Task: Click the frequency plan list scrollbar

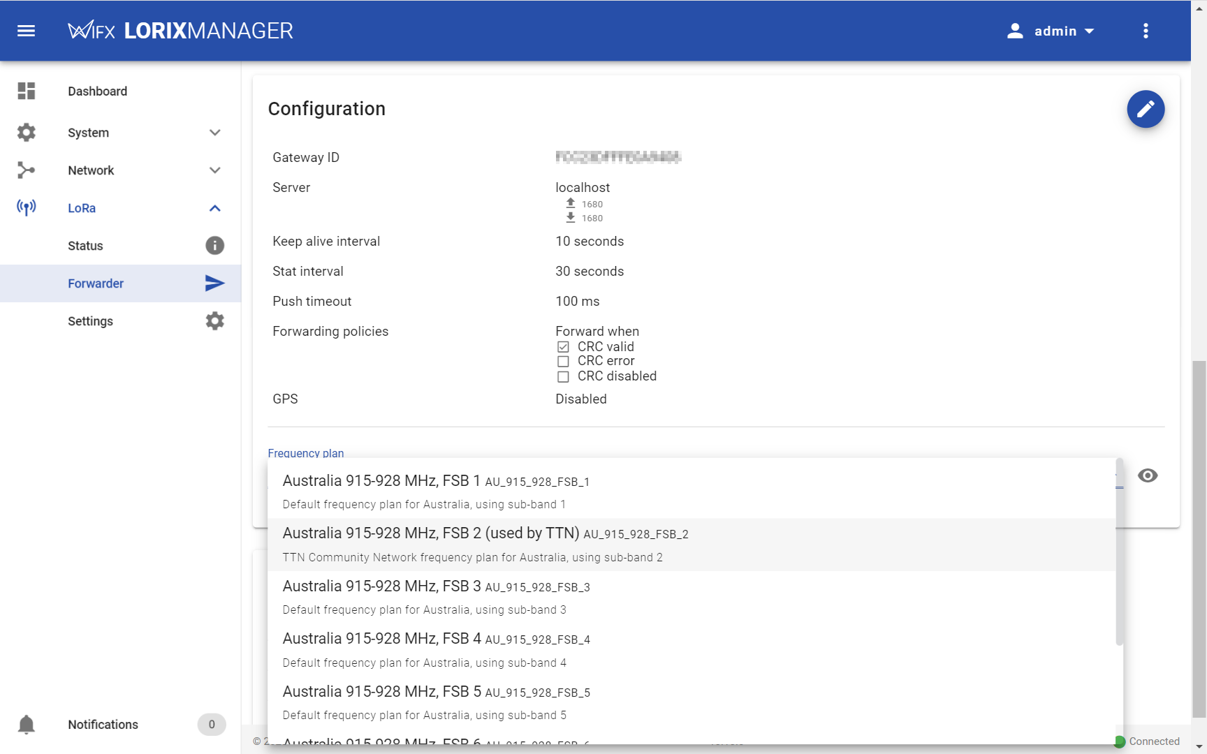Action: click(1119, 552)
